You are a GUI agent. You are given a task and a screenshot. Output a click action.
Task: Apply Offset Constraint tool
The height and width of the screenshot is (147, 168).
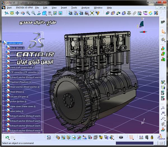pos(118,13)
